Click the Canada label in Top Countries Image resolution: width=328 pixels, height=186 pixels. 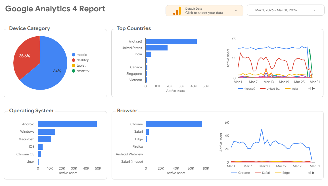136,67
